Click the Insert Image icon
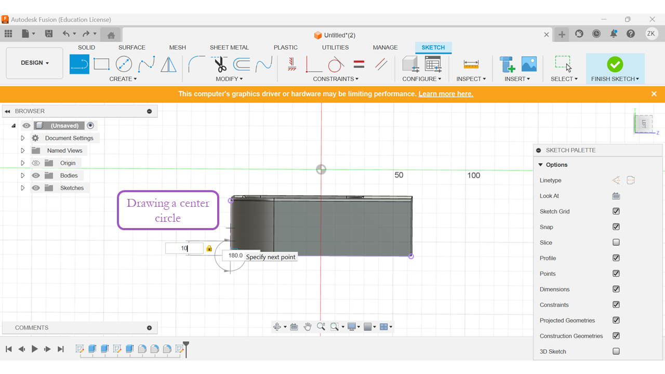This screenshot has width=665, height=374. (529, 64)
